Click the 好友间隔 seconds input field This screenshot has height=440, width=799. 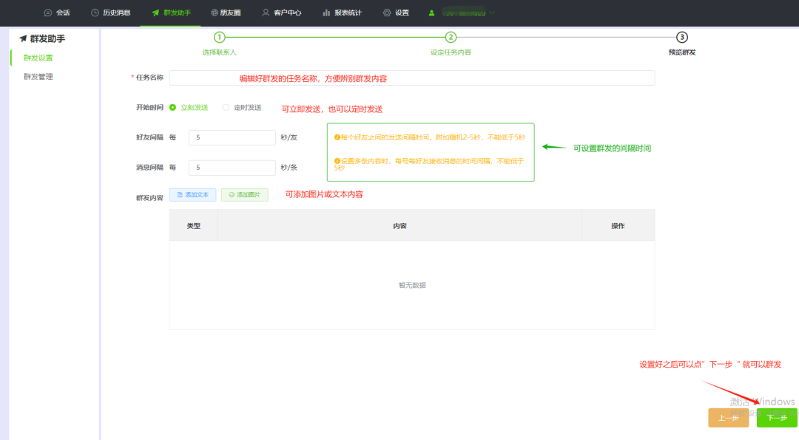(x=232, y=137)
